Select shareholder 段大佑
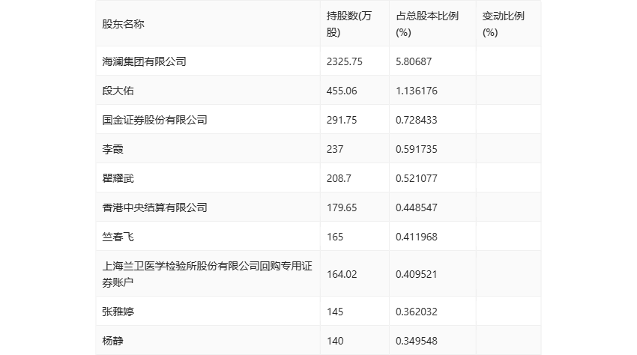Viewport: 637px width, 355px height. click(118, 91)
